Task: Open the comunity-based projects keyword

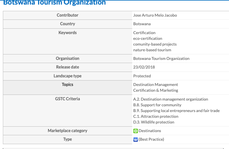Action: tap(155, 44)
